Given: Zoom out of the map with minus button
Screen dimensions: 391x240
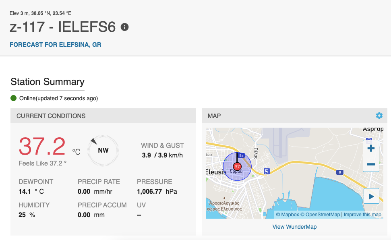Looking at the screenshot, I should point(371,164).
